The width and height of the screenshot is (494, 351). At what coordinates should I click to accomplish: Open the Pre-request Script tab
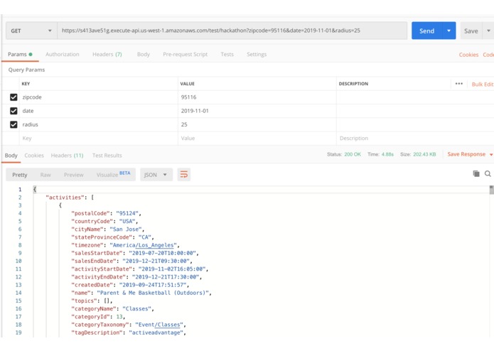click(x=186, y=54)
